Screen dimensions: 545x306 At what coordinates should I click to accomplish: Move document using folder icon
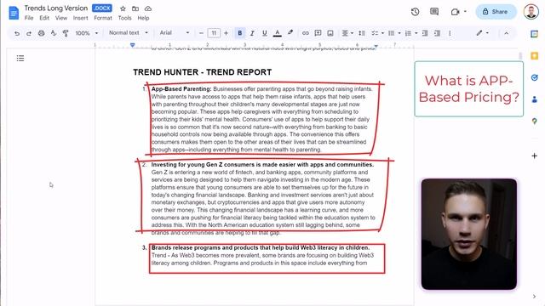[x=135, y=8]
